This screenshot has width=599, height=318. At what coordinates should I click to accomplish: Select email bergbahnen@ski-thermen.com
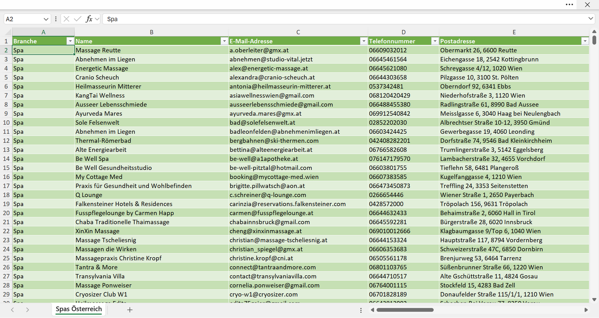coord(298,141)
